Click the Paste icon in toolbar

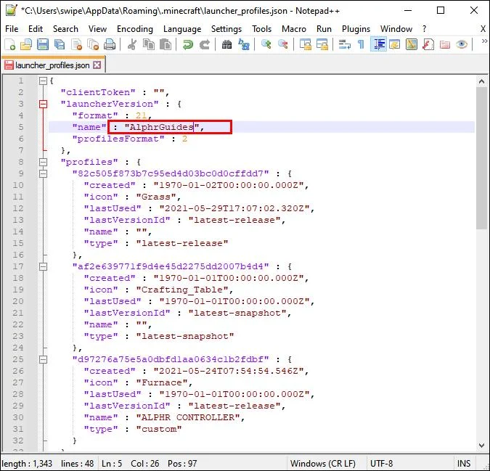[x=166, y=44]
